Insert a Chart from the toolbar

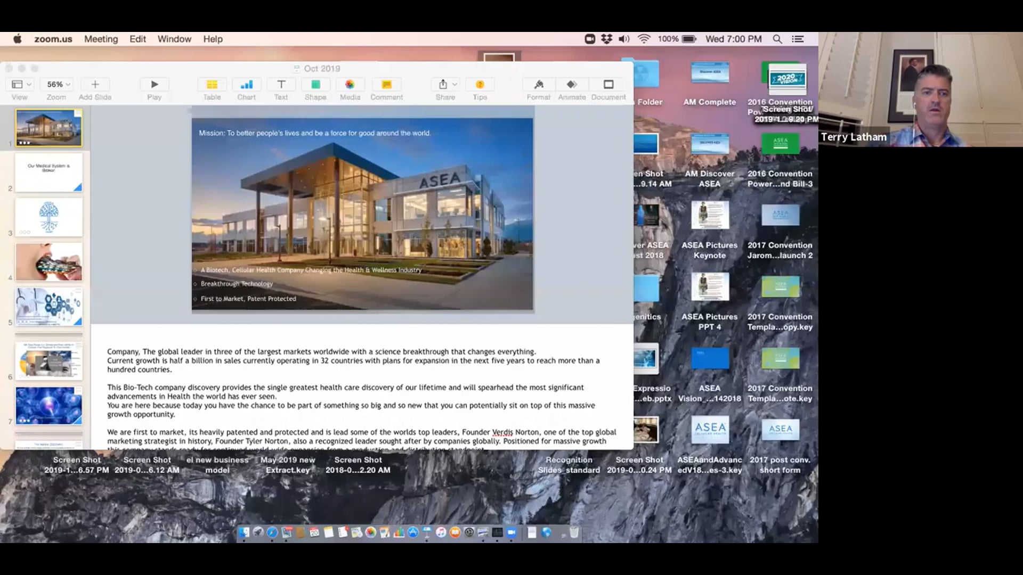click(246, 85)
